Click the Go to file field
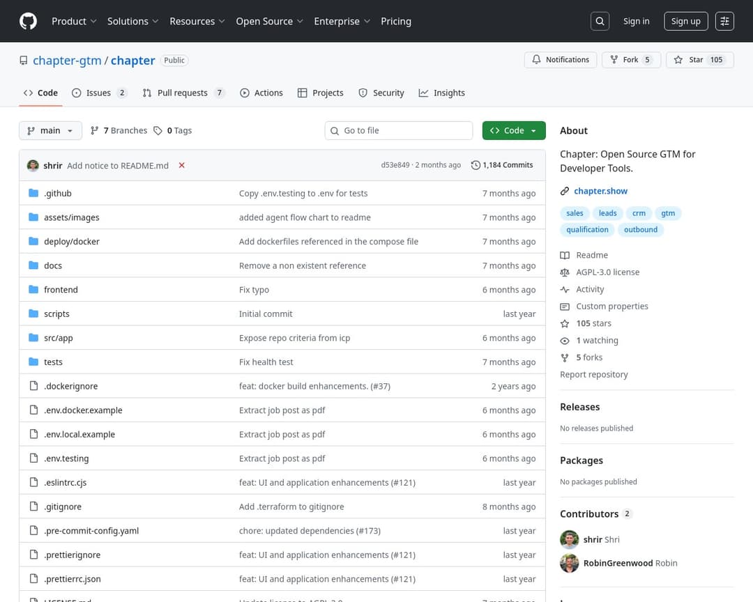 (399, 130)
